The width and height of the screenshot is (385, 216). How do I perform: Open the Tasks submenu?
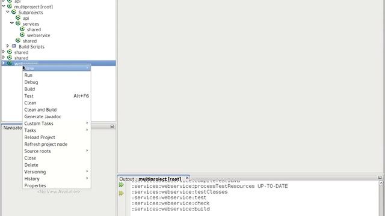(57, 130)
